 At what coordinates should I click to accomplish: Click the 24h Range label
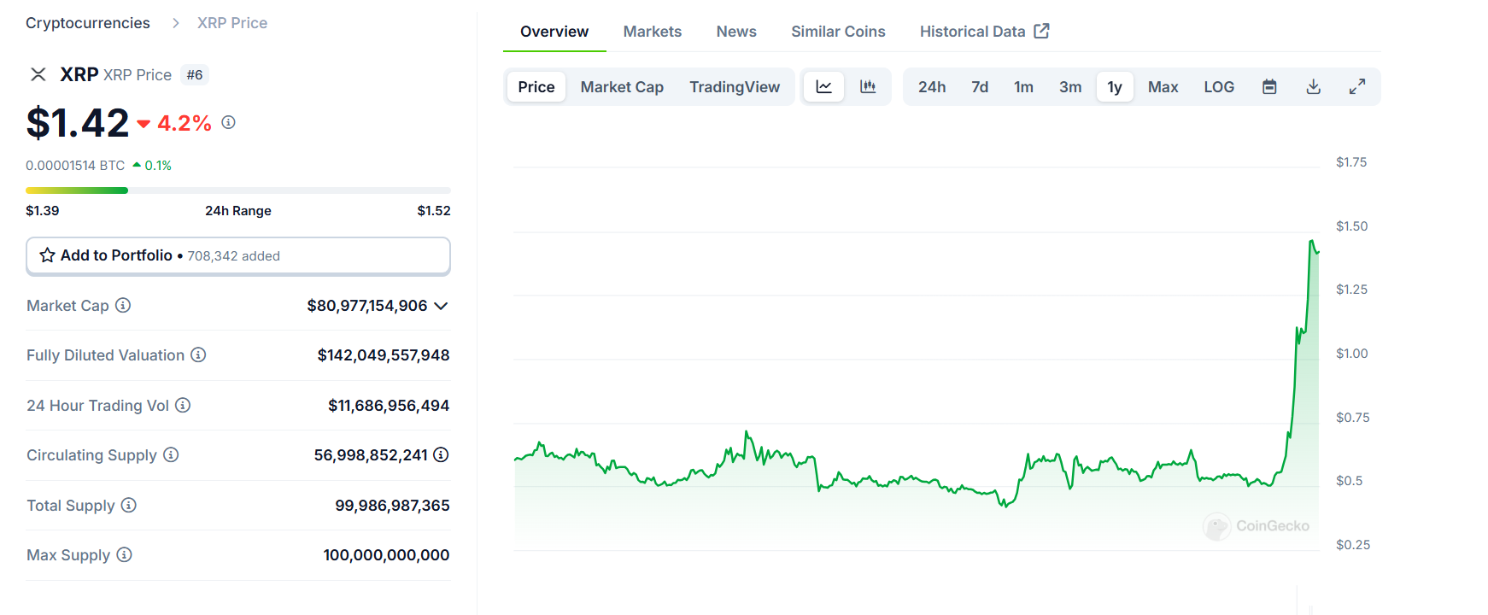click(238, 211)
